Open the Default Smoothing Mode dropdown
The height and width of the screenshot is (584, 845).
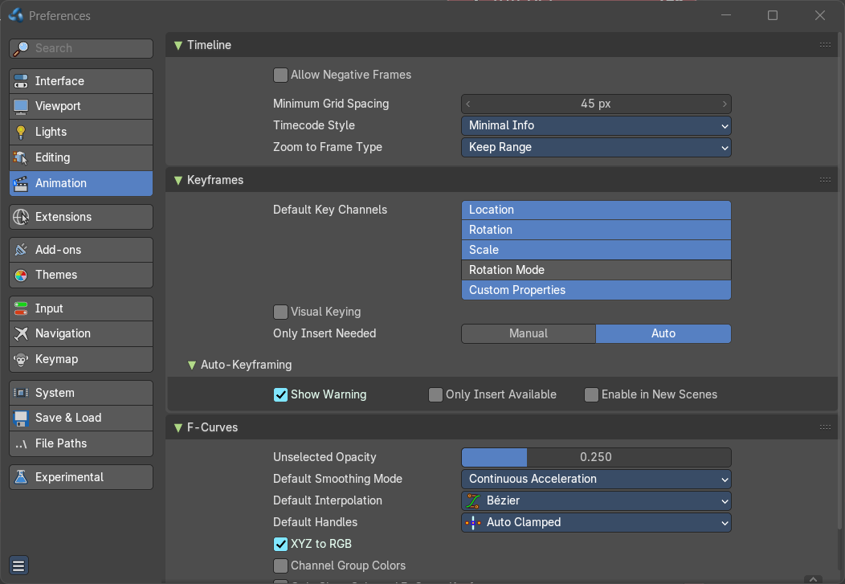coord(596,479)
